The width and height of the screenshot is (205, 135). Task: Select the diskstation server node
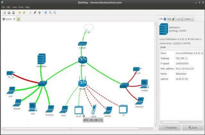click(x=41, y=59)
